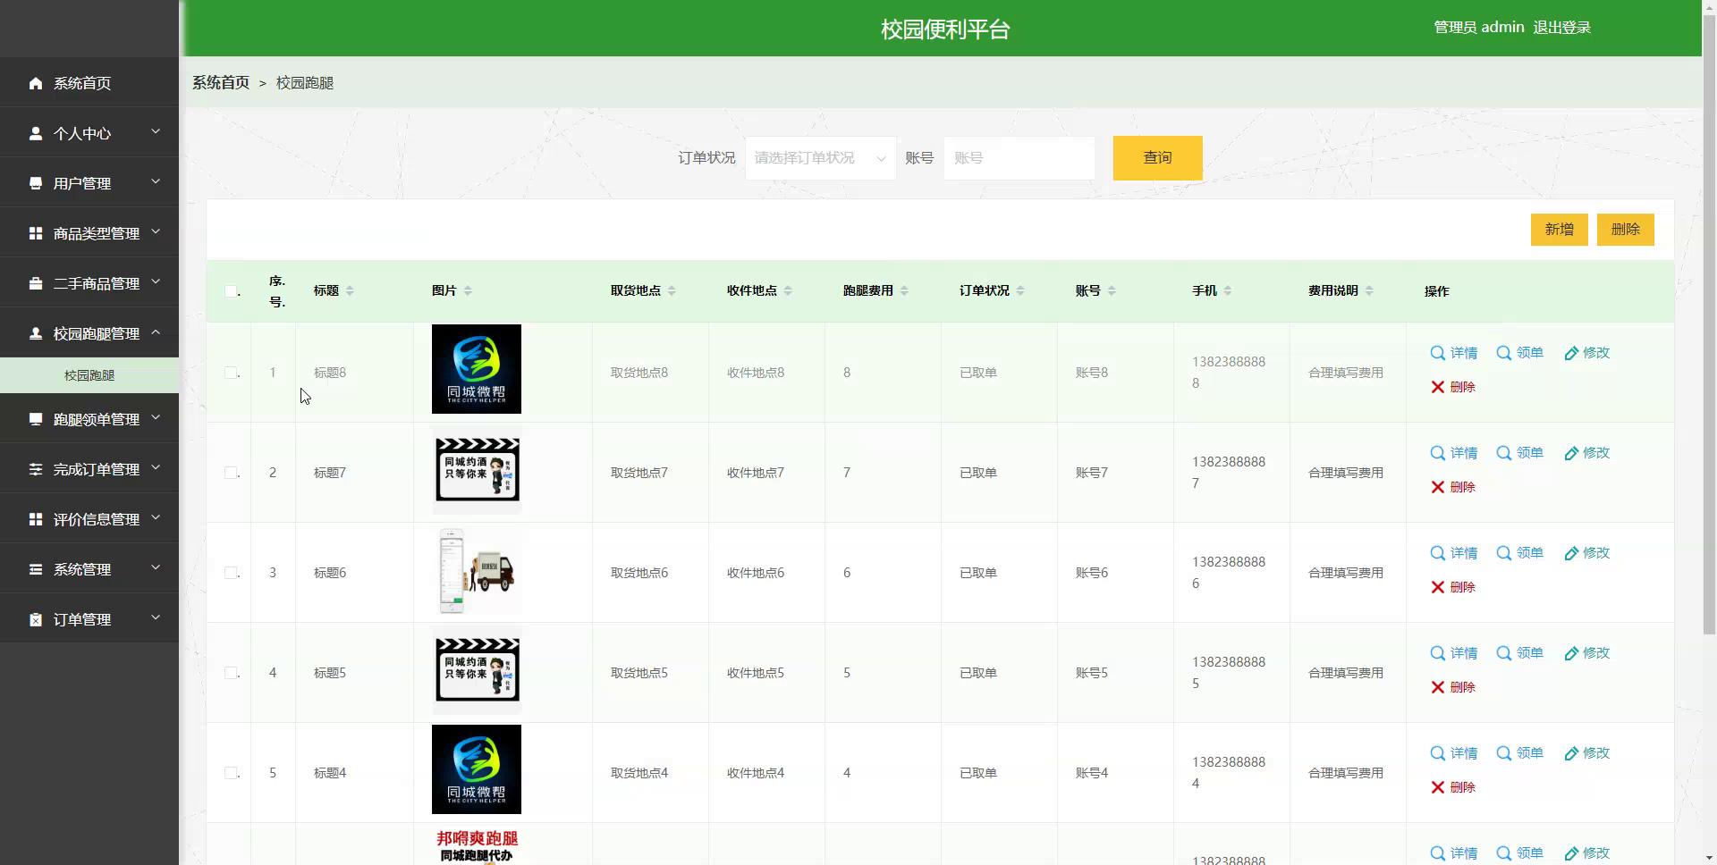Expand the 个人中心 menu chevron
1717x865 pixels.
pyautogui.click(x=156, y=131)
